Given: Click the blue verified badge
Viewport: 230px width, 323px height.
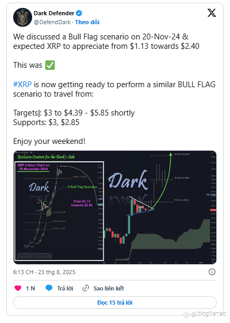Looking at the screenshot, I should coord(79,13).
